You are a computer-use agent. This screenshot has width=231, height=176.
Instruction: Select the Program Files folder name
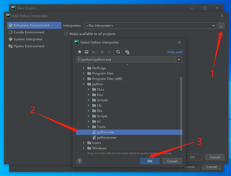click(103, 73)
